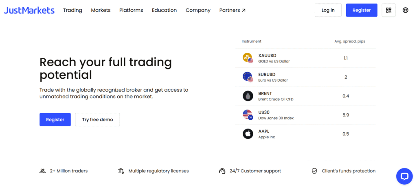Click the JustMarkets logo

[29, 10]
